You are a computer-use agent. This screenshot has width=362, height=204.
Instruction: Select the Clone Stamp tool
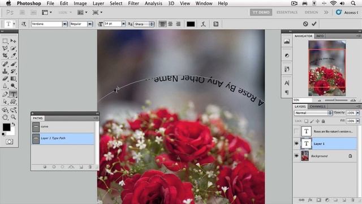[5, 71]
